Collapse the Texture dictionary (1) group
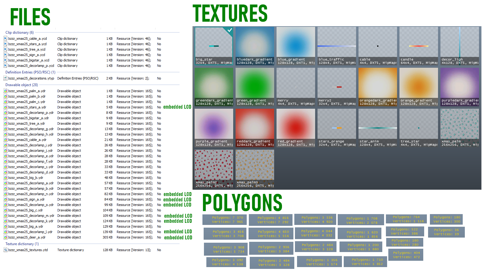This screenshot has width=482, height=271. (x=22, y=244)
